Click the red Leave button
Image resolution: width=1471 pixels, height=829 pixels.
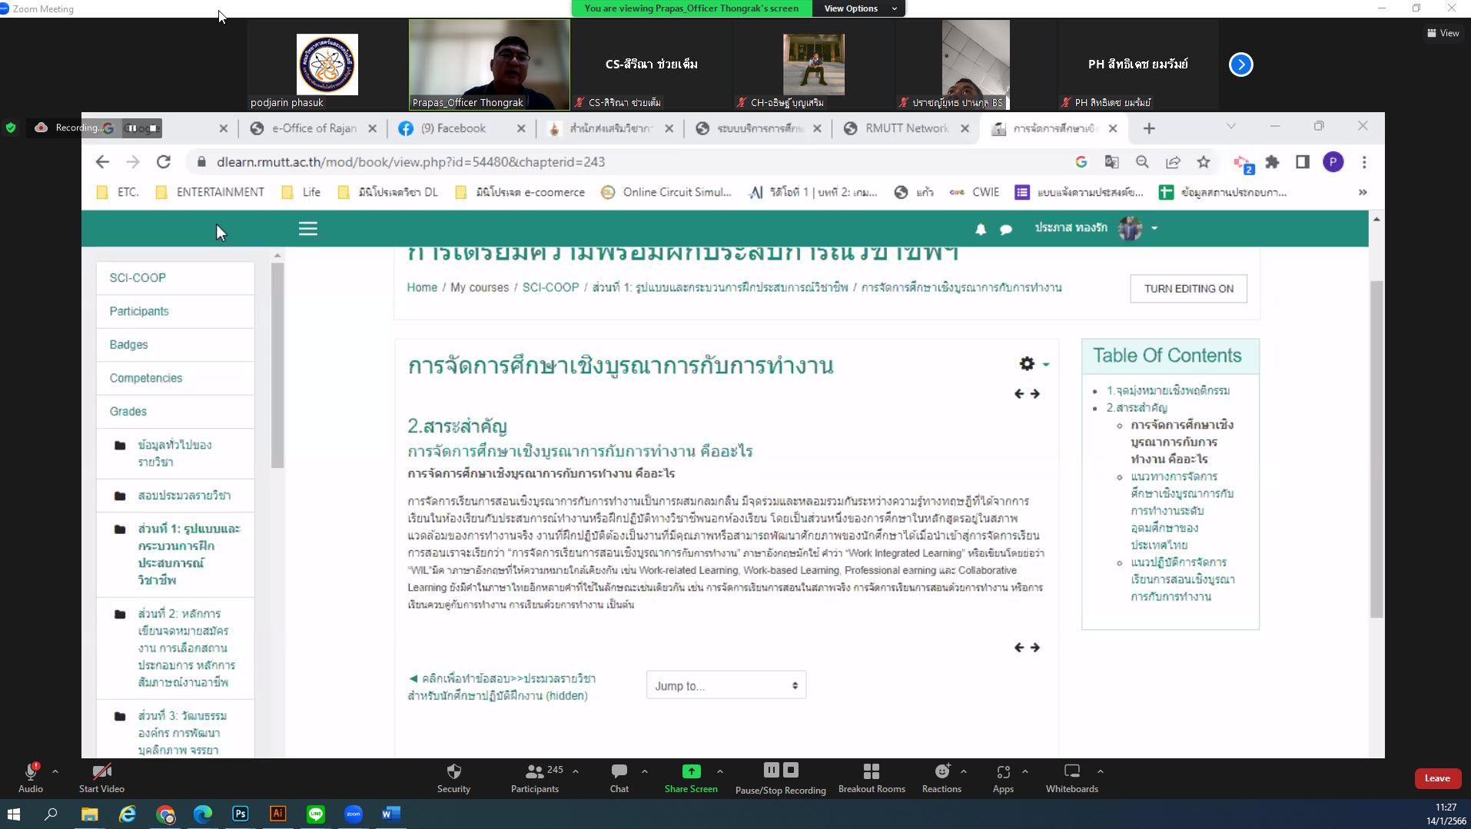1437,778
